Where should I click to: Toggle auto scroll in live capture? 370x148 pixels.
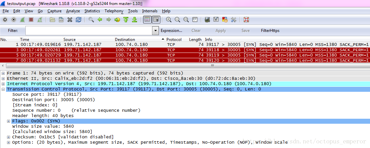click(x=156, y=20)
